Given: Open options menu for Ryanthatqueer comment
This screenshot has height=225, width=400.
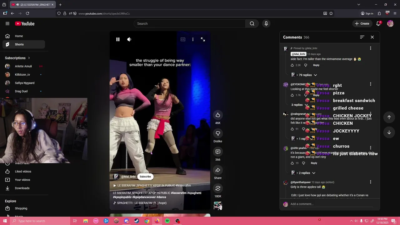Looking at the screenshot, I should pyautogui.click(x=370, y=182).
